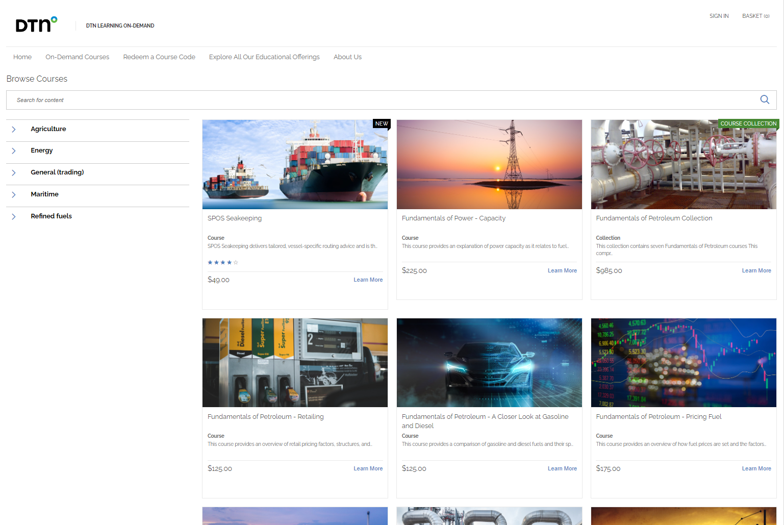Click the $175.00 price
Screen dimensions: 784x525
click(x=608, y=468)
